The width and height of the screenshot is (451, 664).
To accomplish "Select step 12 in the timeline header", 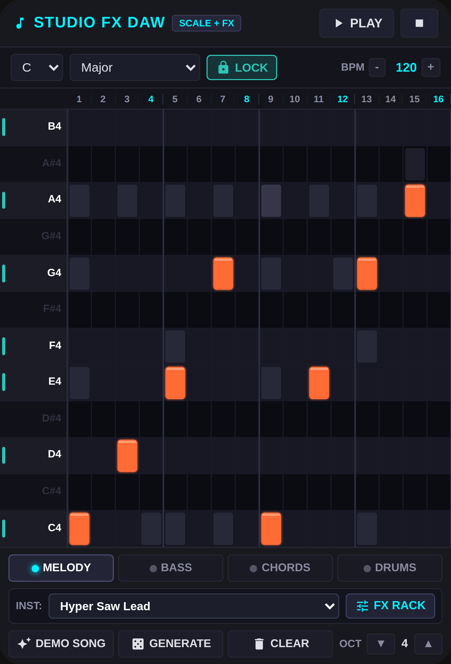I will (x=342, y=99).
